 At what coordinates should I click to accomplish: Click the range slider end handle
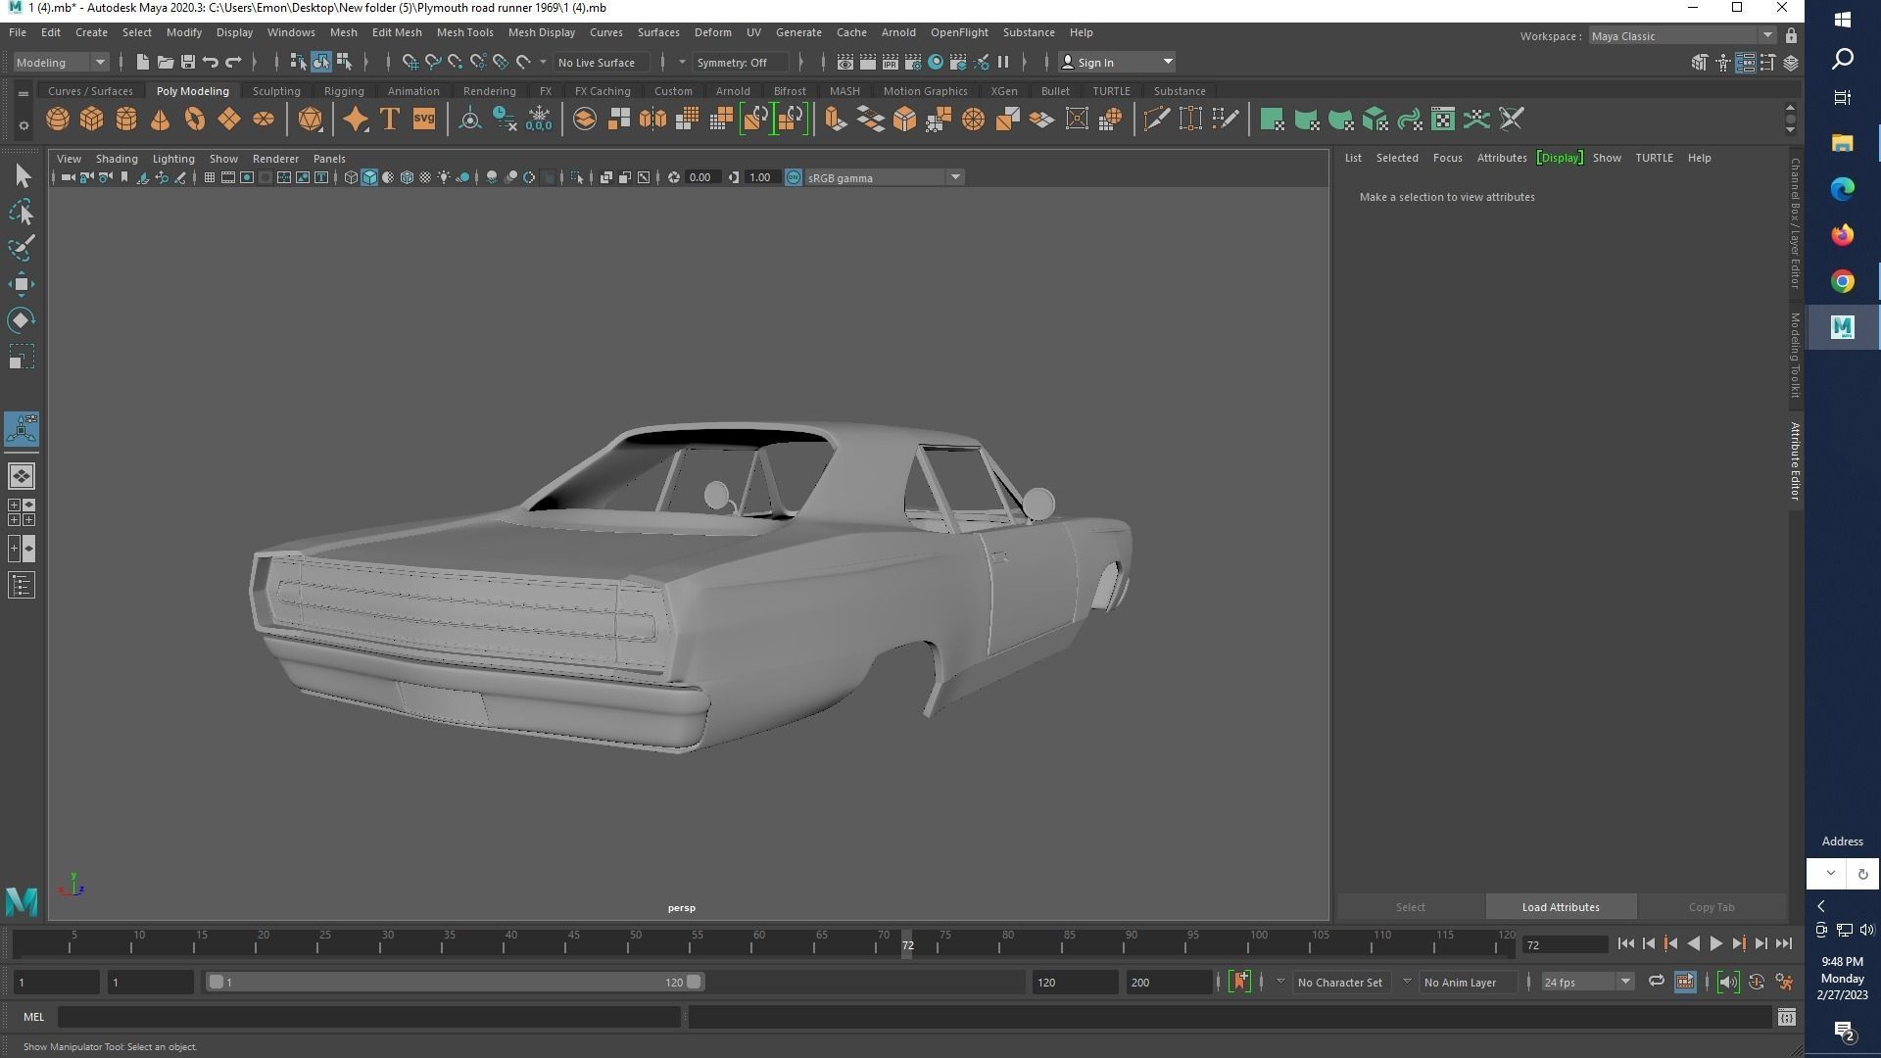(694, 982)
